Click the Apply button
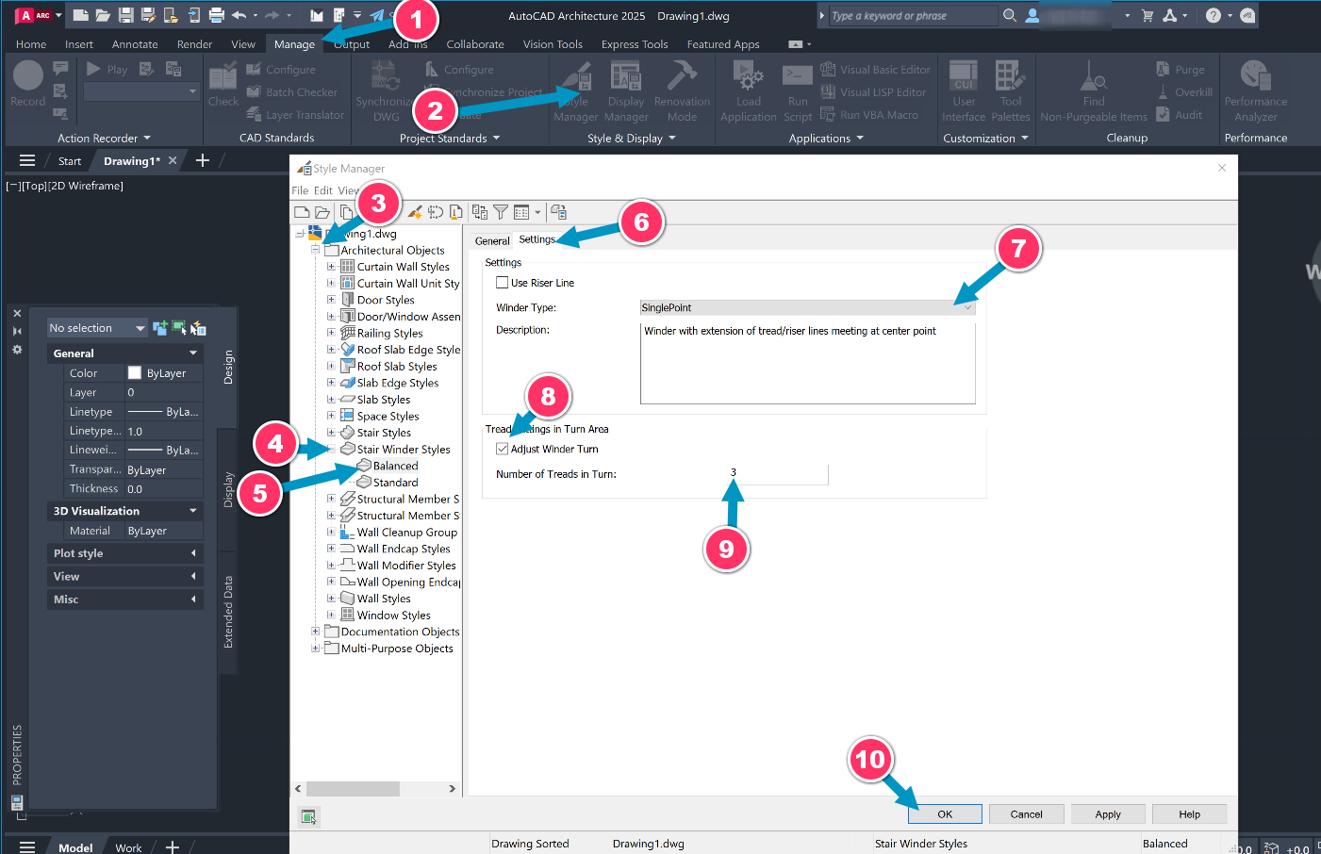This screenshot has width=1321, height=854. (x=1108, y=814)
